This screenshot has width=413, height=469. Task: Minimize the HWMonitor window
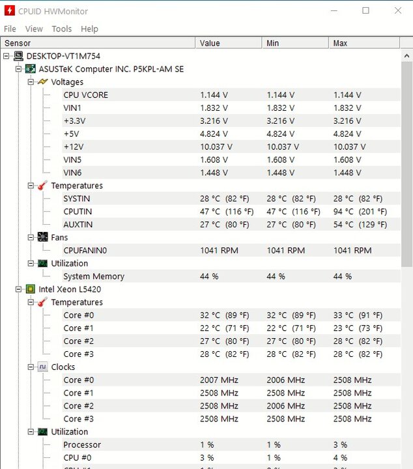pos(334,11)
